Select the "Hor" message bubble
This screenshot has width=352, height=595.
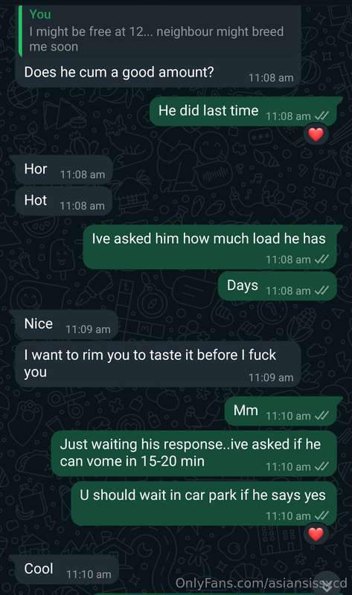click(61, 170)
